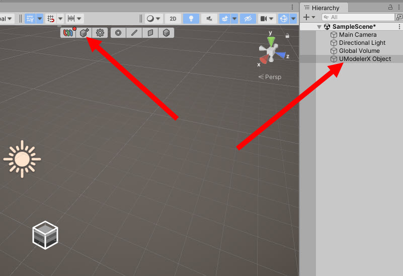Click the snap increment ruler icon

71,19
